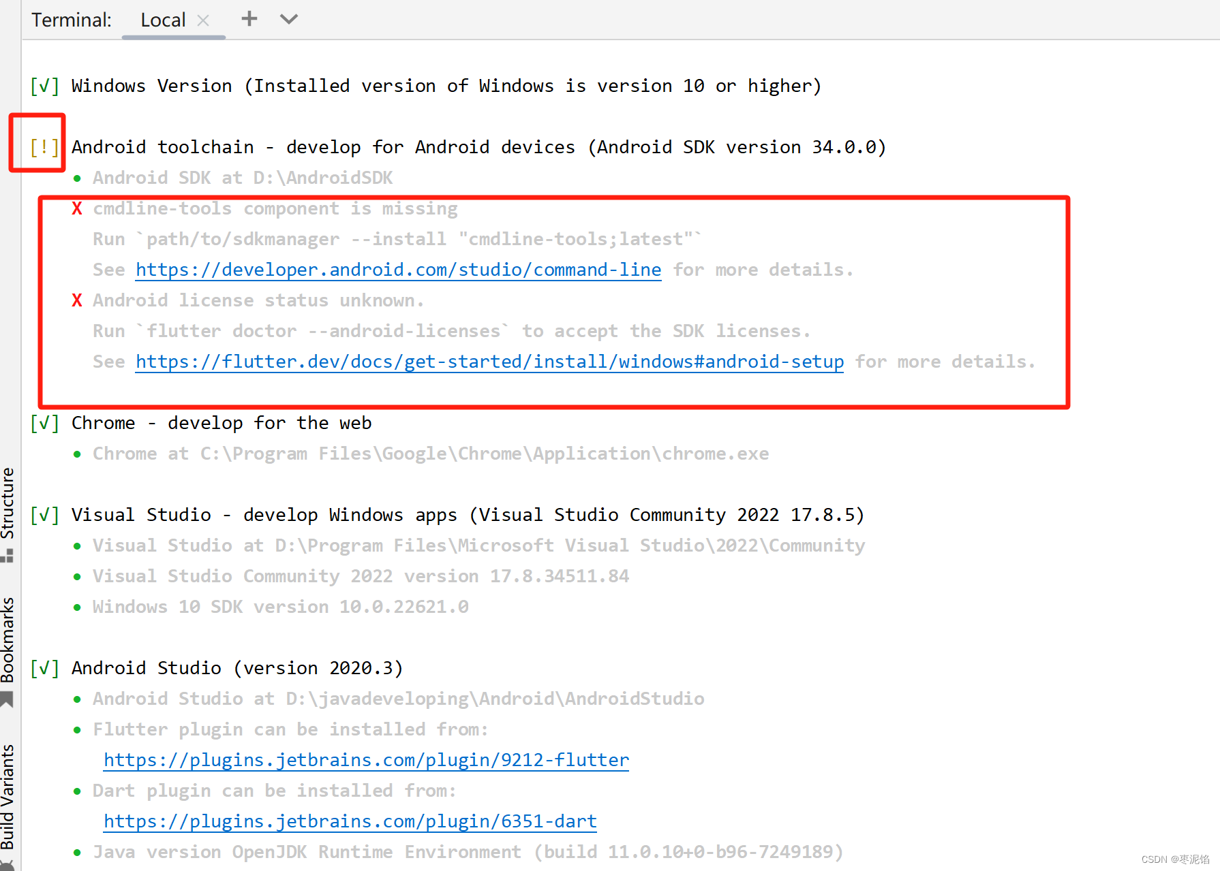Screen dimensions: 1220x871
Task: Click the Java version OpenJDK Runtime line
Action: [468, 852]
